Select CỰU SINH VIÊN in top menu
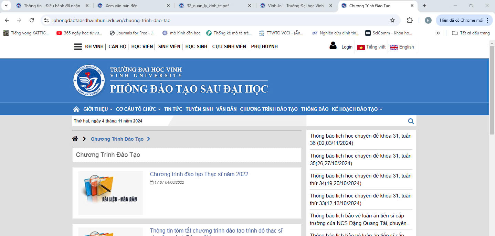 coord(229,46)
